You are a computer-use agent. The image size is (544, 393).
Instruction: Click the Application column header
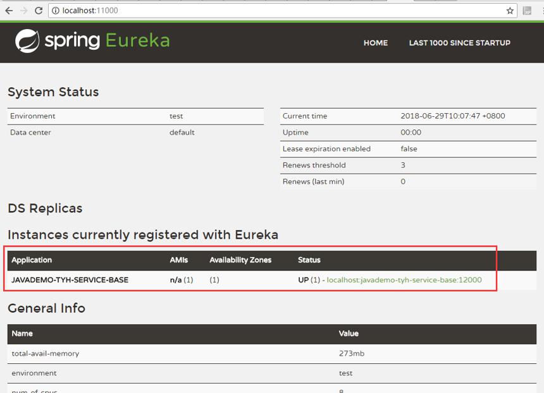click(32, 260)
